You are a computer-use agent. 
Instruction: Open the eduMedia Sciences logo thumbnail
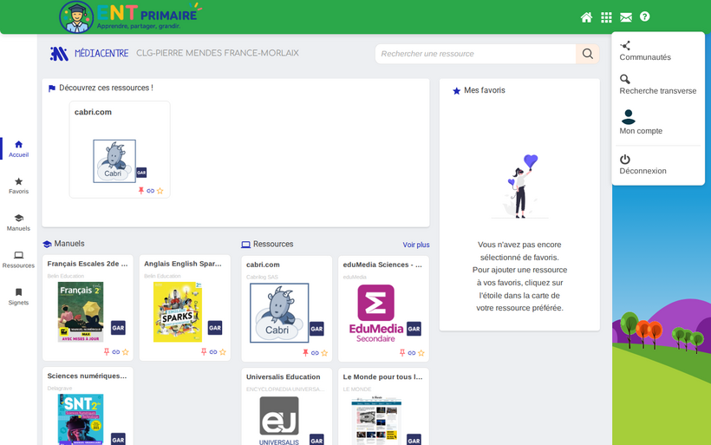tap(376, 313)
